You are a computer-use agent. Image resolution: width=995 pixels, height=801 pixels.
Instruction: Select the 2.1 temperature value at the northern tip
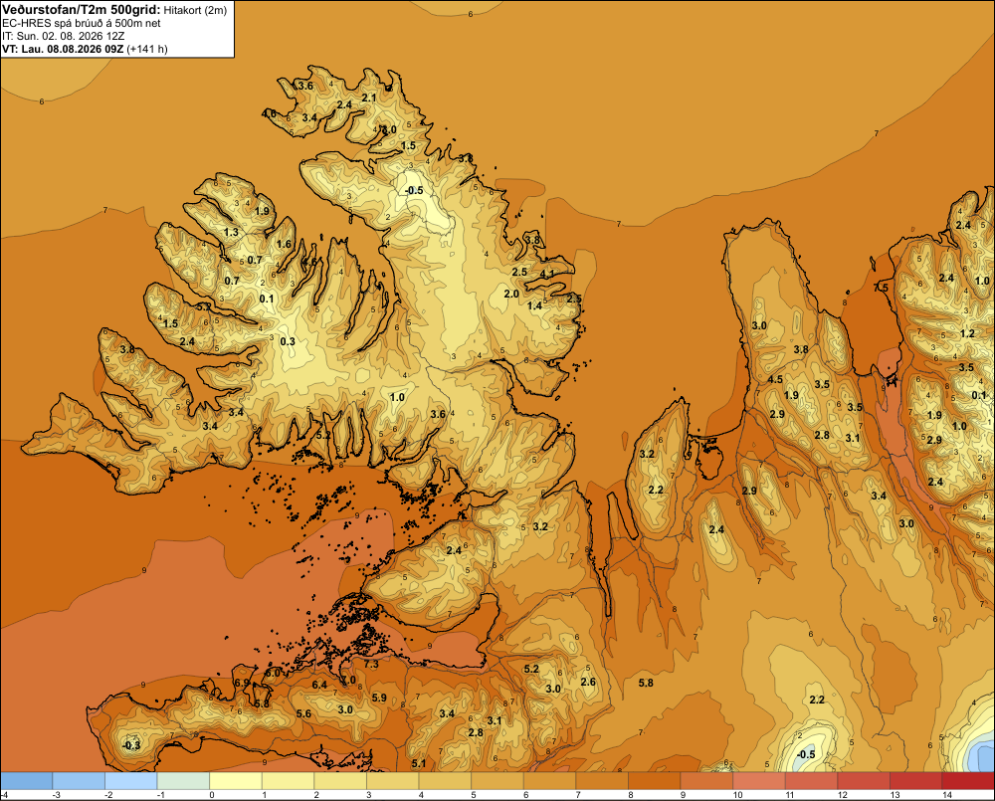pyautogui.click(x=369, y=98)
